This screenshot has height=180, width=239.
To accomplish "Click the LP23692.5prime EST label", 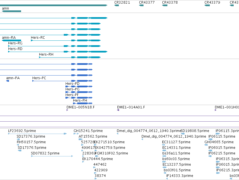I will 22,131.
